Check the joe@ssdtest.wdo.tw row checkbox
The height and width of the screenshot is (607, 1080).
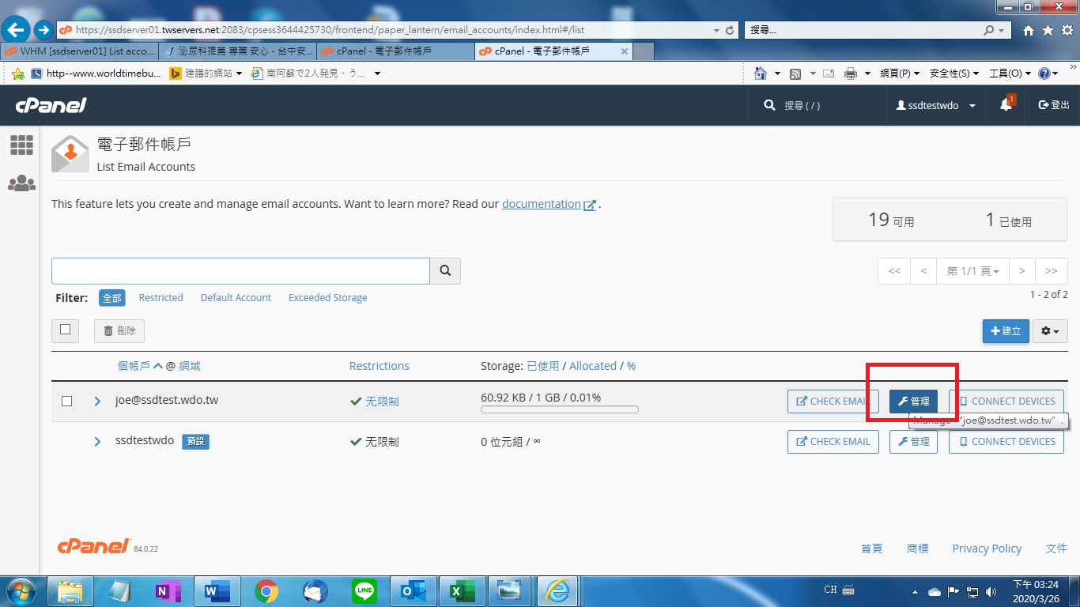[66, 402]
